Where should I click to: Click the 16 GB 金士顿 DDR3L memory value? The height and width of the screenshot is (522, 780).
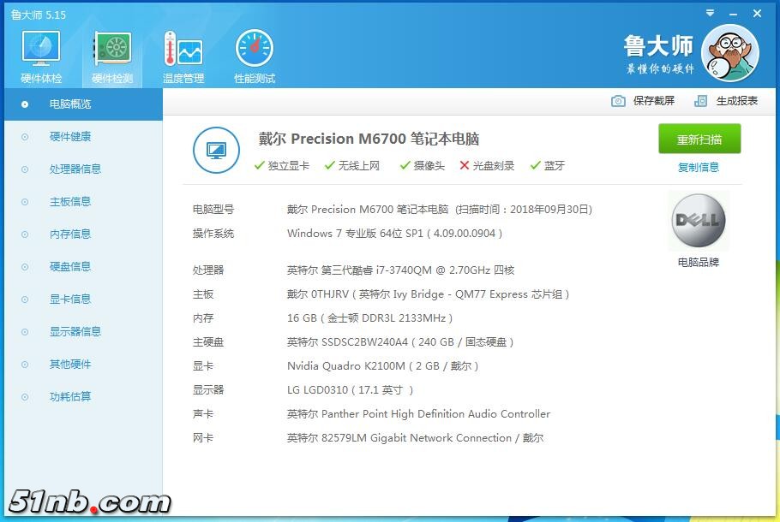(369, 317)
